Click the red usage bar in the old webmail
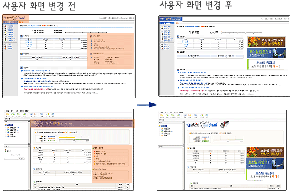Screen dimensions: 292x193 [77, 31]
